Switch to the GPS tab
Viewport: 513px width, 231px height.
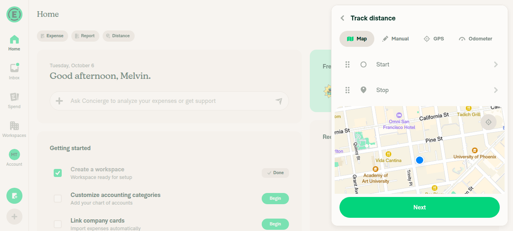434,39
